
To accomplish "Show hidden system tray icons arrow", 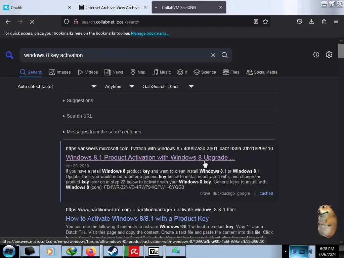I will pos(286,252).
